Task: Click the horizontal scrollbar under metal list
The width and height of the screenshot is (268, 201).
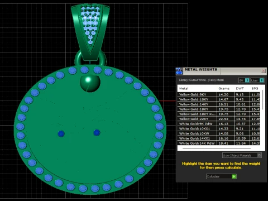Action: [217, 149]
